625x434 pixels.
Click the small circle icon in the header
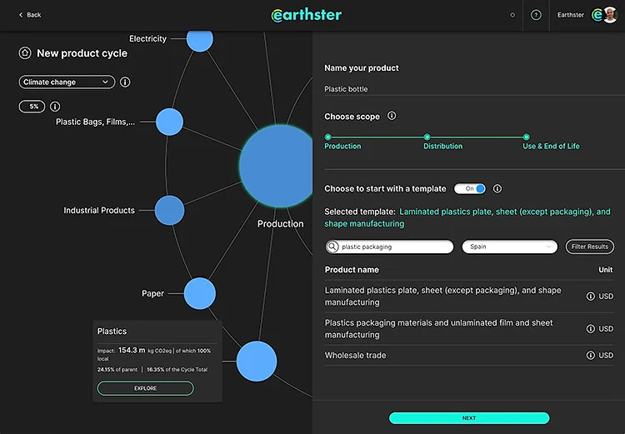512,15
